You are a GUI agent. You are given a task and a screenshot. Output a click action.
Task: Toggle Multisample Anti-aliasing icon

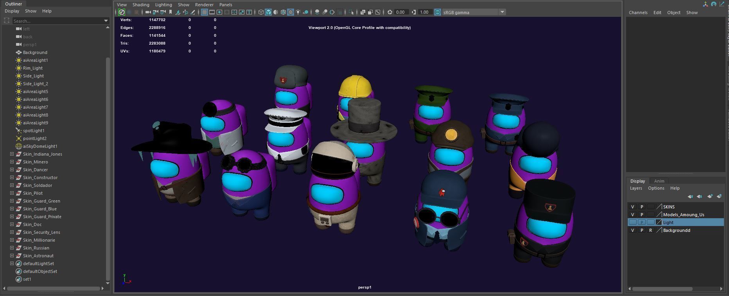(332, 12)
